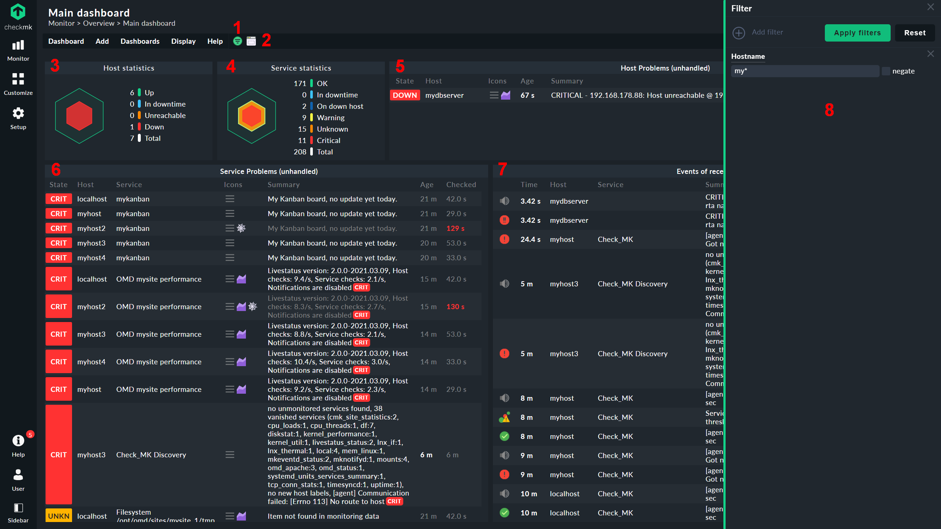Open Dashboards menu item
Screen dimensions: 941x529
(140, 41)
